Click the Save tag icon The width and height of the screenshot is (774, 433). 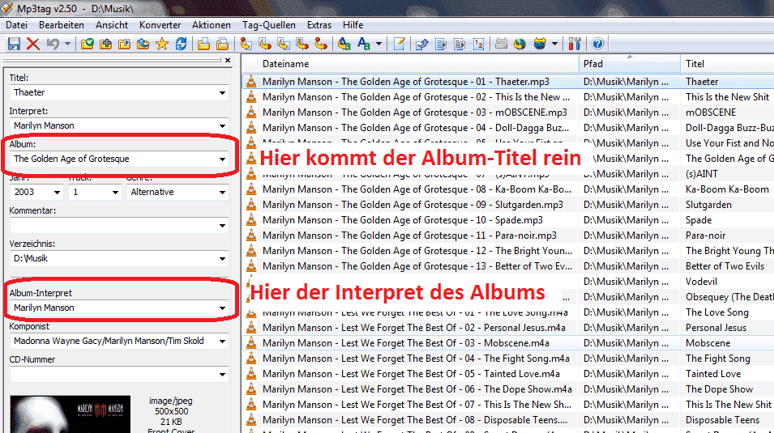[14, 44]
